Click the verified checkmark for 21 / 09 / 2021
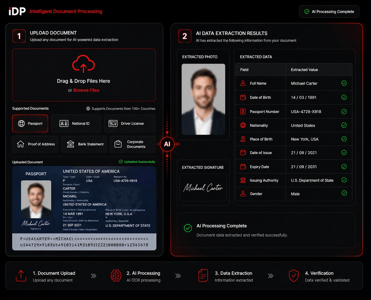 [344, 153]
